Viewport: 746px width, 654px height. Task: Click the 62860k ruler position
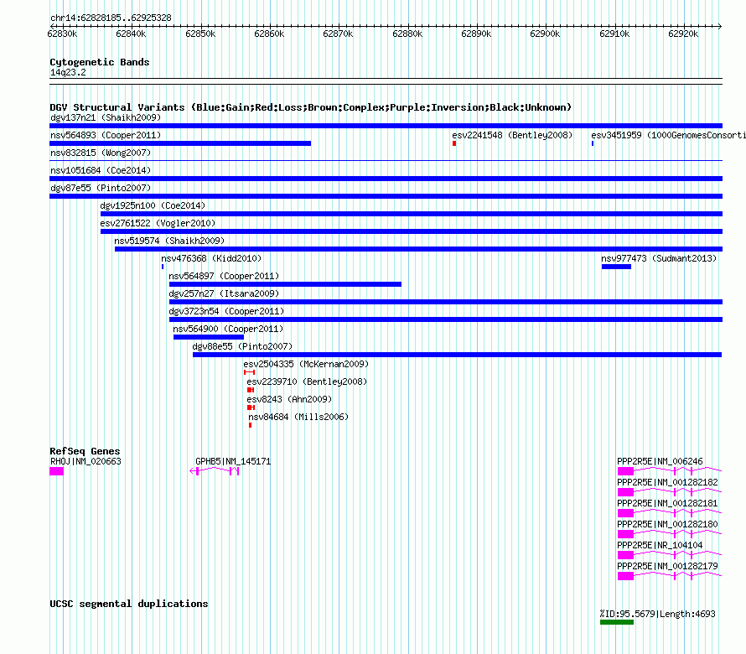point(269,34)
